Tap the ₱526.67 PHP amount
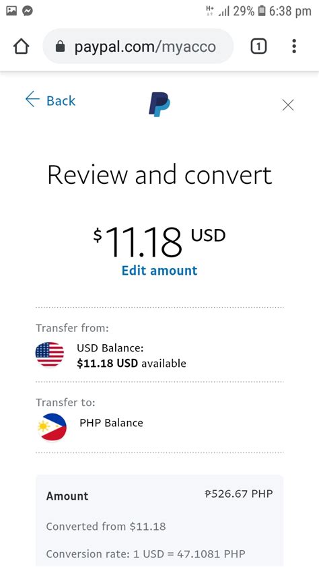The image size is (319, 567). pos(238,494)
